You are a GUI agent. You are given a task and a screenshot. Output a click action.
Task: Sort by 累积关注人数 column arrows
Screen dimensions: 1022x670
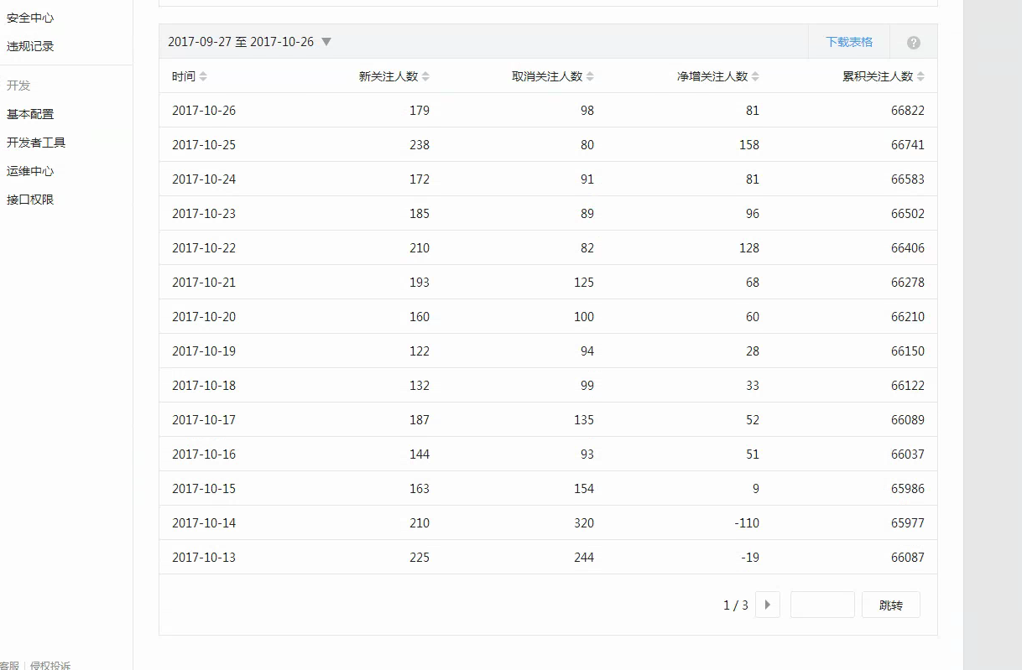click(x=920, y=76)
